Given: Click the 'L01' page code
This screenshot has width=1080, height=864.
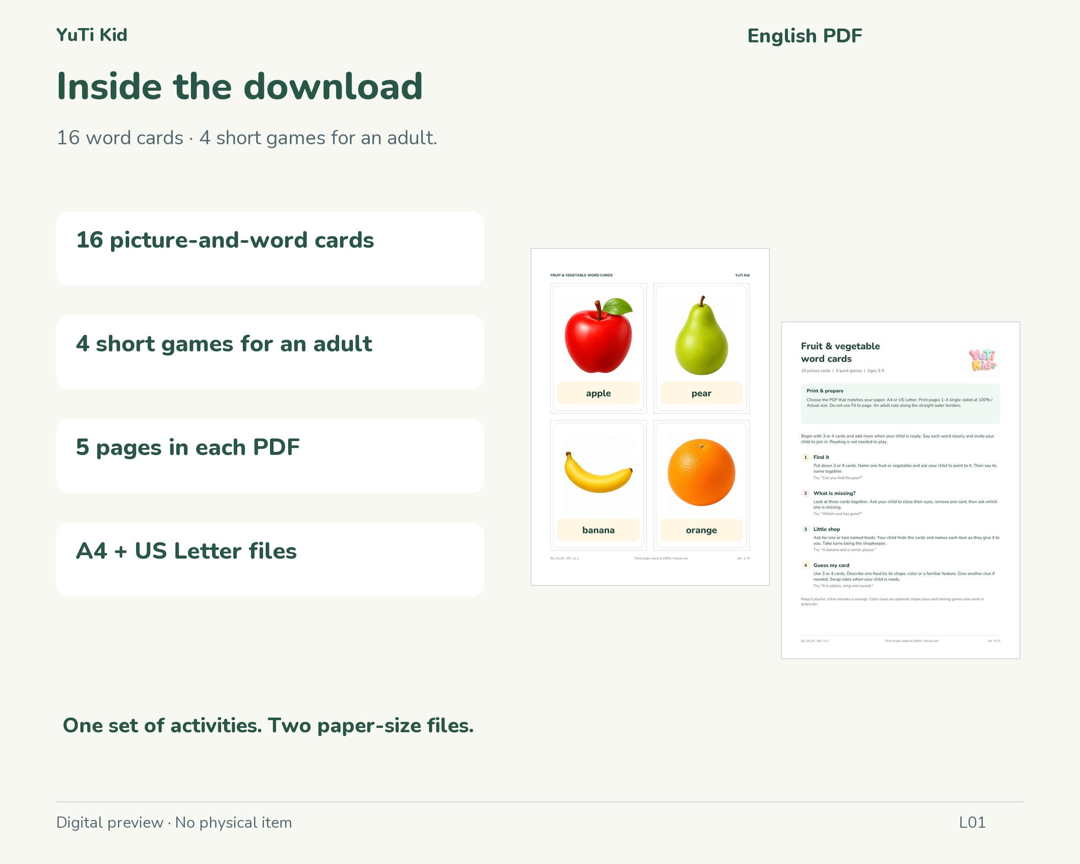Looking at the screenshot, I should 972,823.
